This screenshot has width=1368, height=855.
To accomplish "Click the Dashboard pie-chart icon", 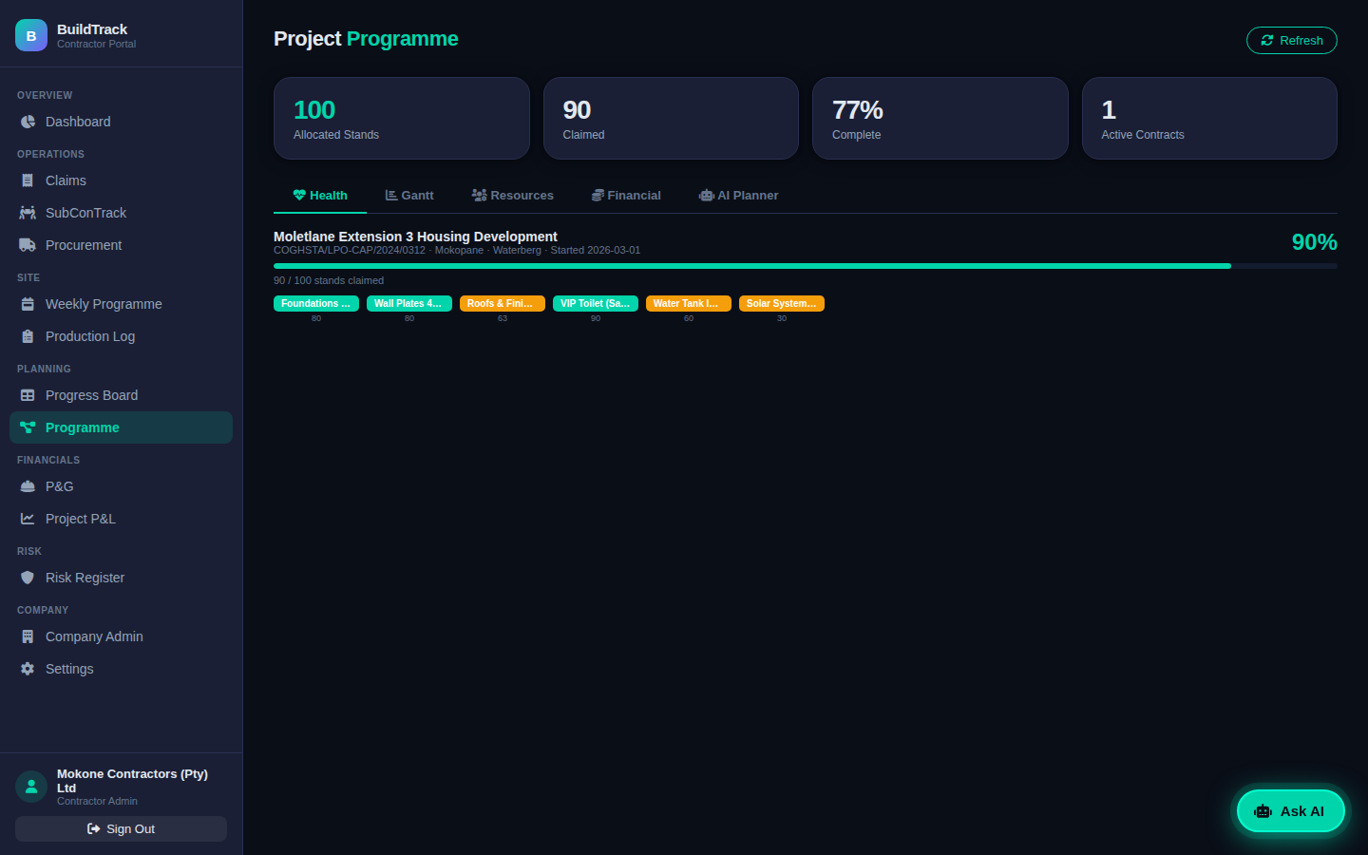I will (28, 122).
